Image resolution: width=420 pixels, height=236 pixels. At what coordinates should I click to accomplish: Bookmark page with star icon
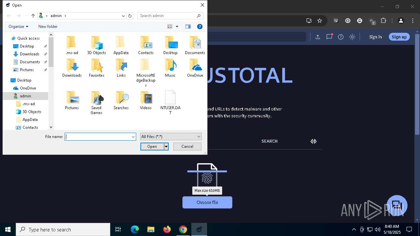point(320,21)
